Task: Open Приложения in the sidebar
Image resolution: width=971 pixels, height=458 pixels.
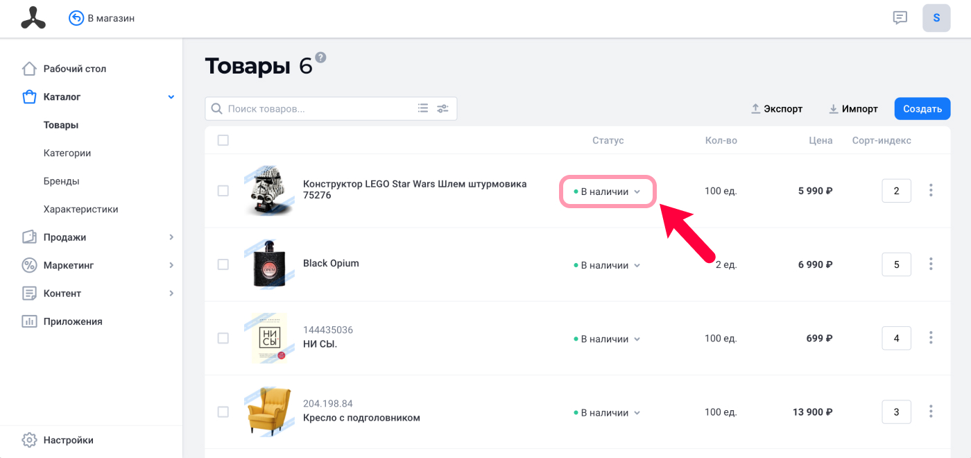Action: pyautogui.click(x=73, y=321)
